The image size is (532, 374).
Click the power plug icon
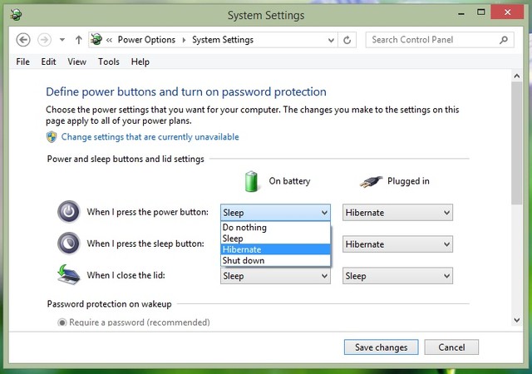click(x=371, y=182)
